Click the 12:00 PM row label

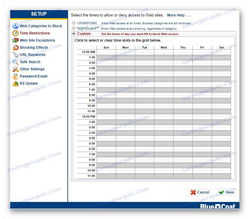[88, 117]
